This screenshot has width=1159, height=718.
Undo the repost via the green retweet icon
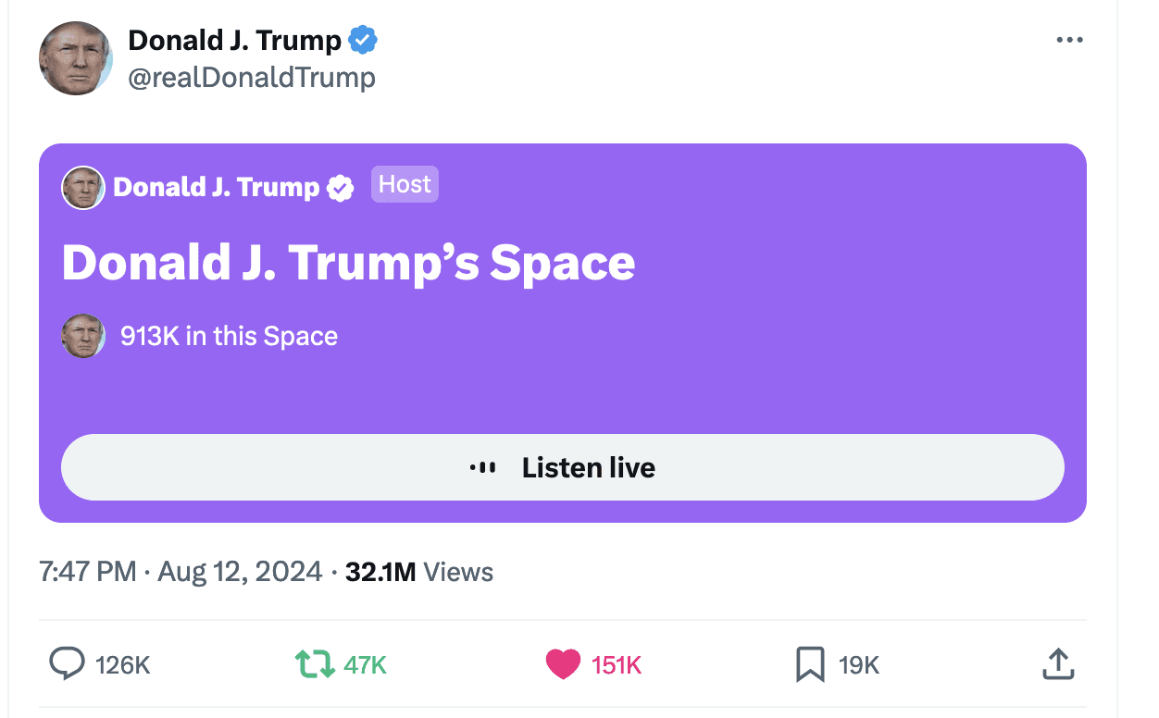314,663
